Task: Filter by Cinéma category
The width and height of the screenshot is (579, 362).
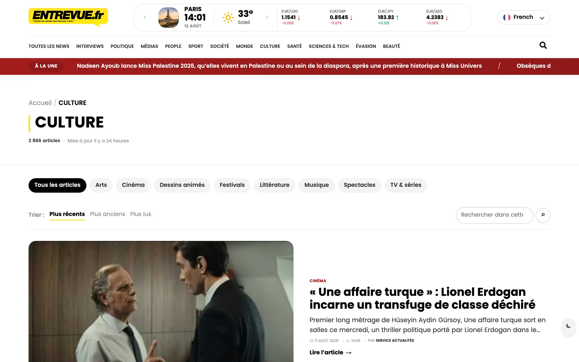Action: (133, 185)
